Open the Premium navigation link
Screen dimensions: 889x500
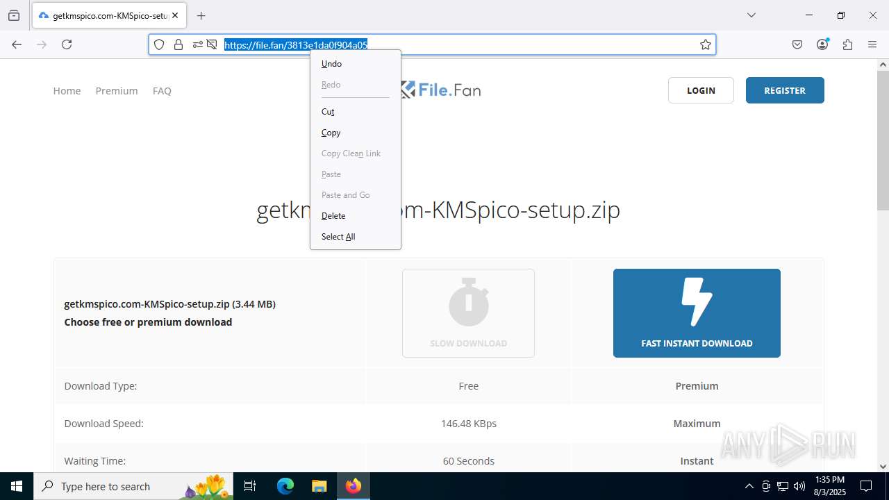pos(117,90)
